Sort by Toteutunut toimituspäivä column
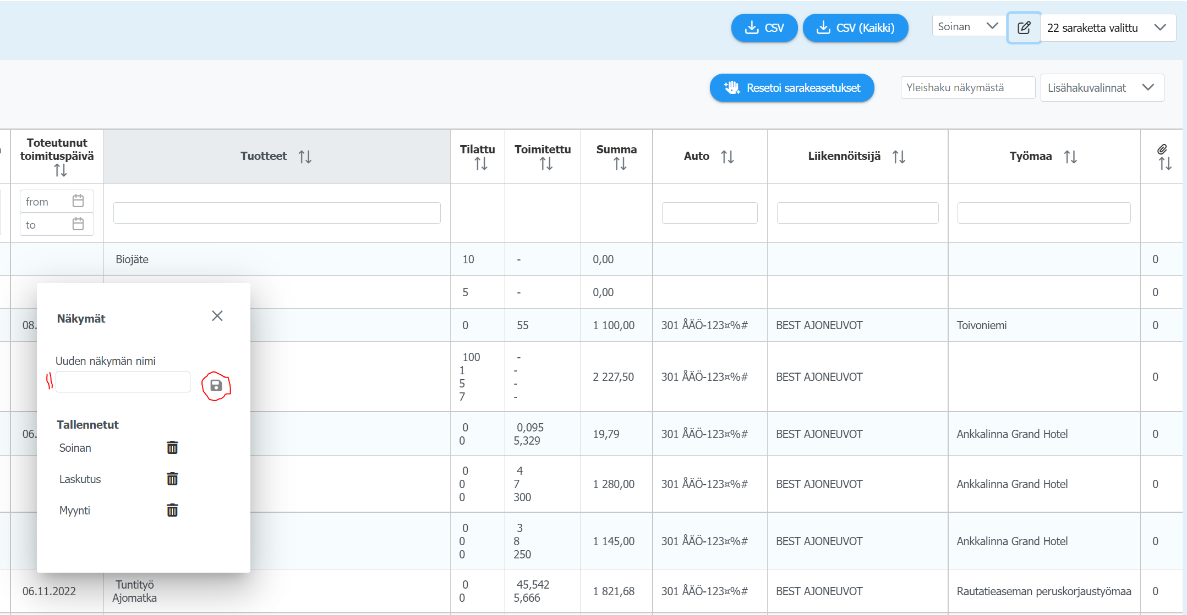 61,170
